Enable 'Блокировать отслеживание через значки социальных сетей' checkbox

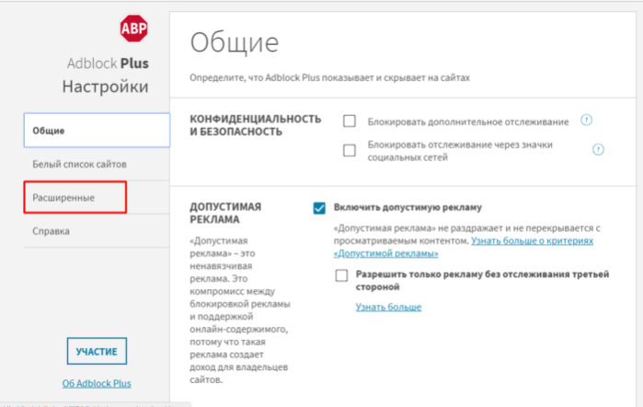pyautogui.click(x=350, y=150)
